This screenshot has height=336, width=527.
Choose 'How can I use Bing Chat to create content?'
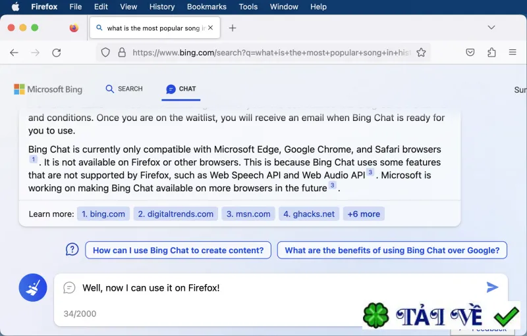tap(178, 250)
